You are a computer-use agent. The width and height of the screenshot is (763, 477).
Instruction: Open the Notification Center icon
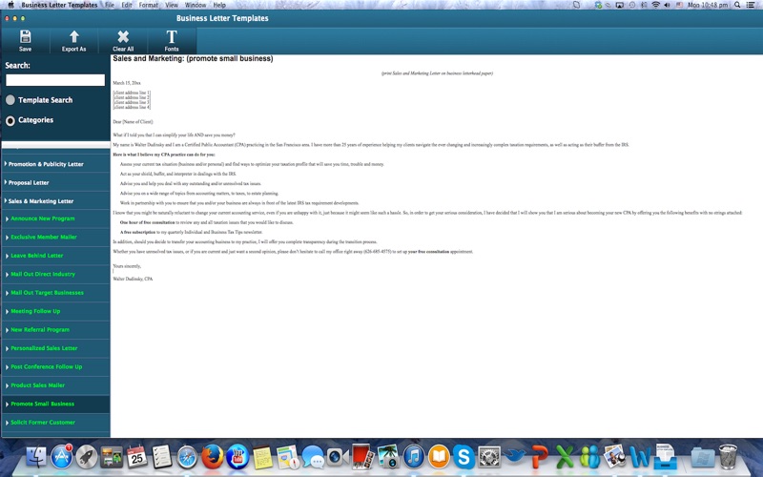pos(751,5)
